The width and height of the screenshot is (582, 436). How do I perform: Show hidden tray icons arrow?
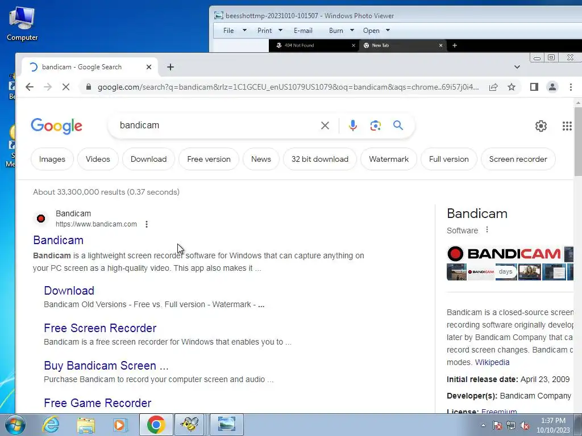pos(483,425)
